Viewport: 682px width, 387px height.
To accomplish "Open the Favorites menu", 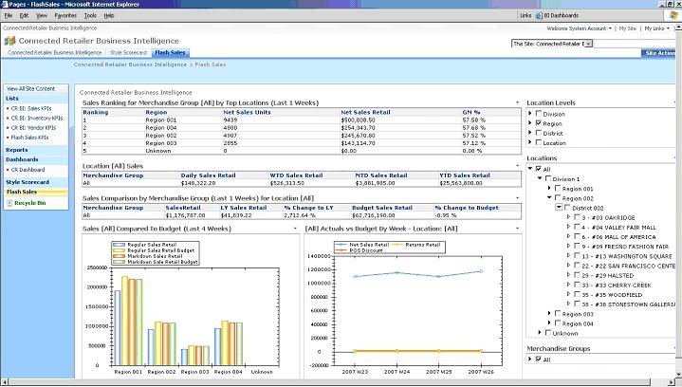I will (65, 16).
